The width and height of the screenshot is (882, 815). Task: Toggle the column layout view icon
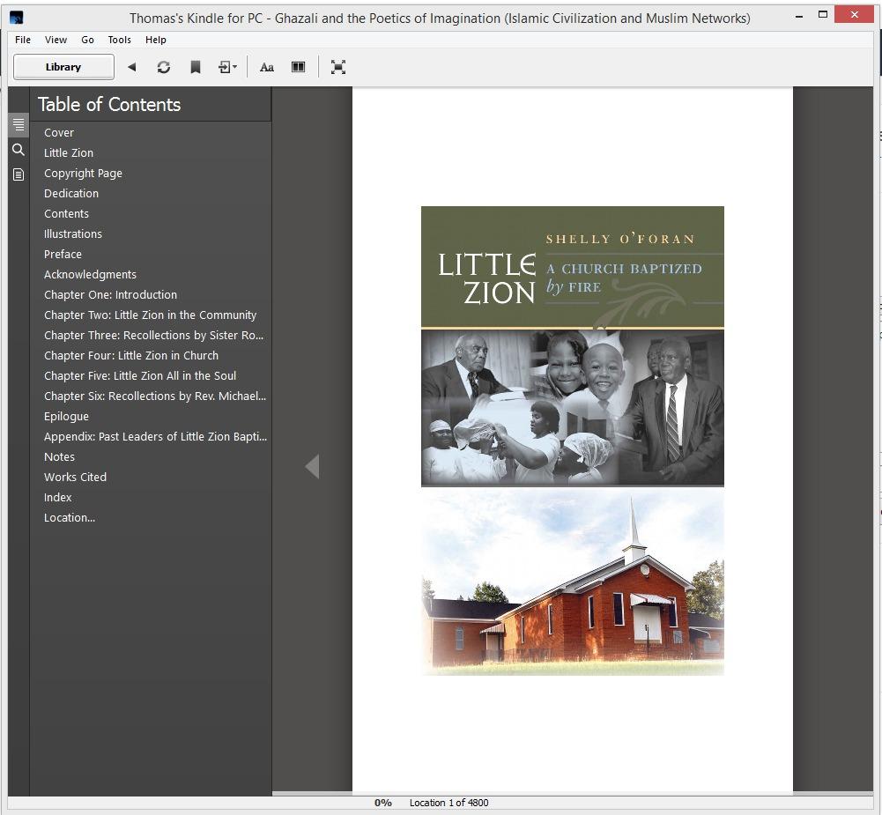(299, 67)
